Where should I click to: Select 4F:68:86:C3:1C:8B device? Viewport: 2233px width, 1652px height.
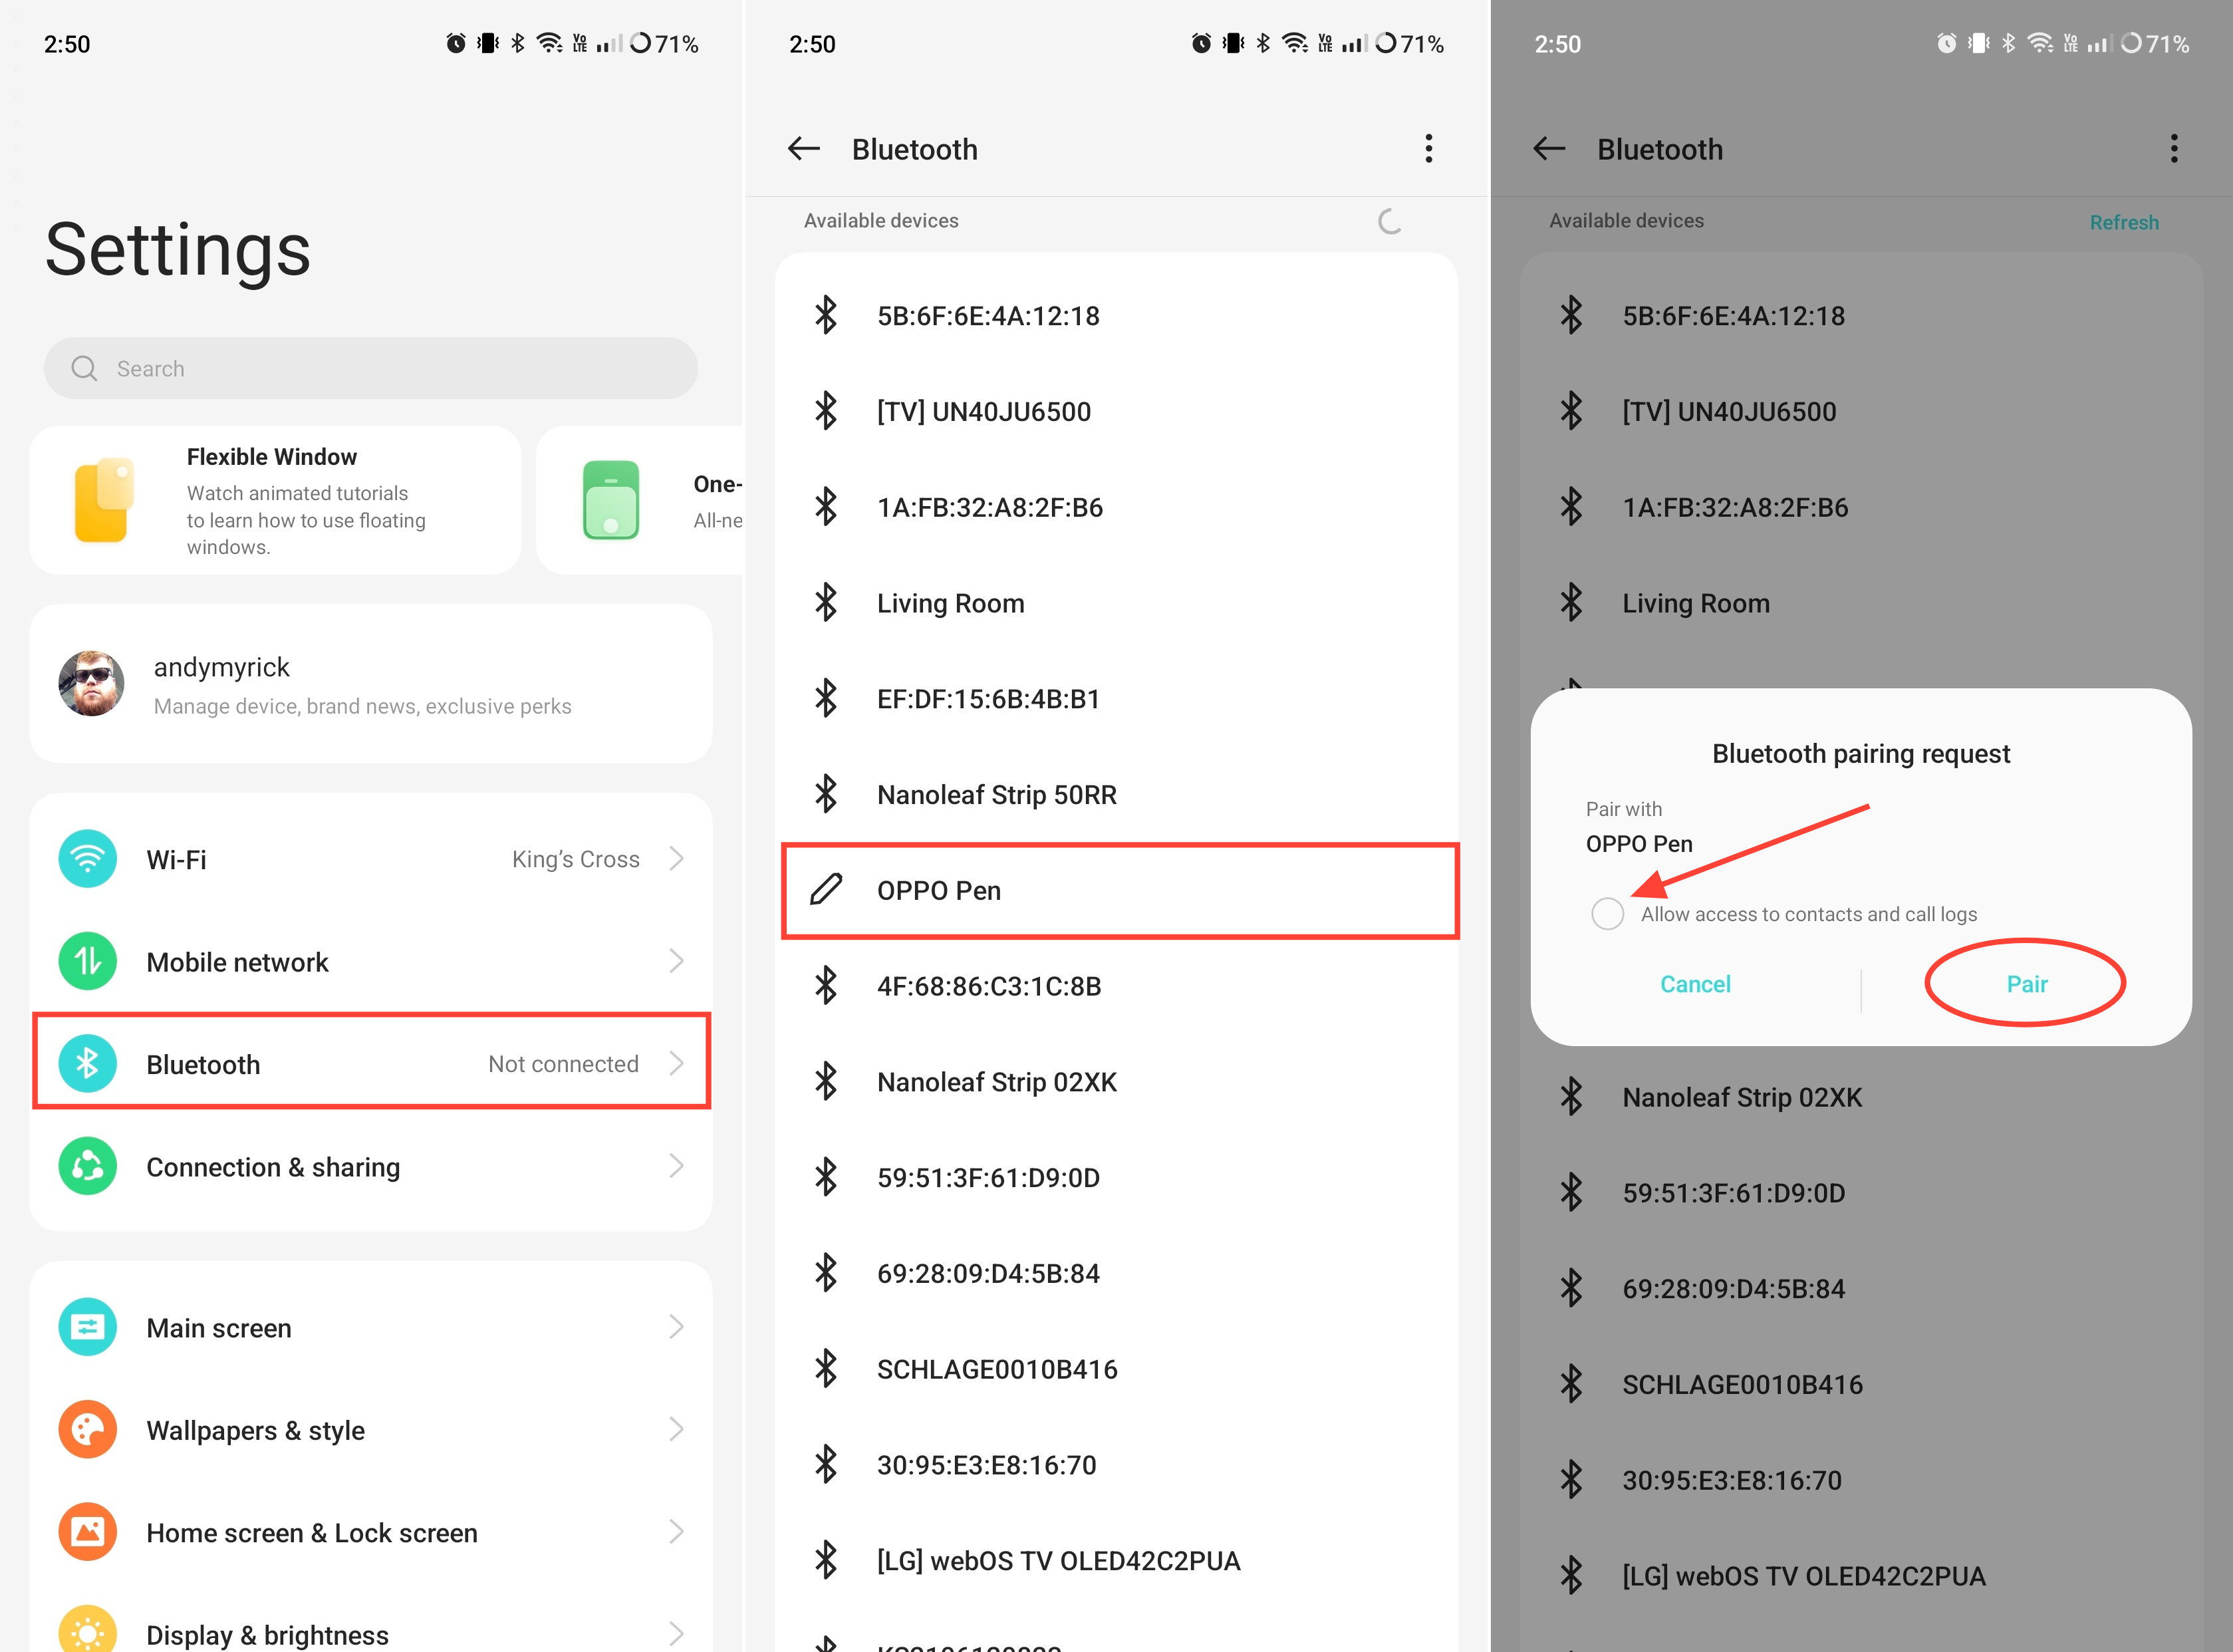pos(1116,986)
